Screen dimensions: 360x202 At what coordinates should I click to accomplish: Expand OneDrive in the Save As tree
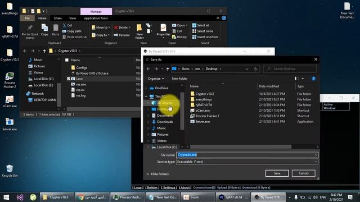pyautogui.click(x=146, y=88)
